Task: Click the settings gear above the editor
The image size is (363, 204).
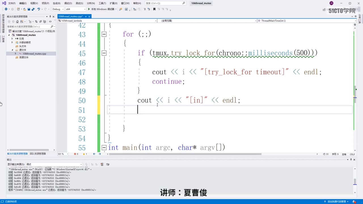Action: coord(356,16)
